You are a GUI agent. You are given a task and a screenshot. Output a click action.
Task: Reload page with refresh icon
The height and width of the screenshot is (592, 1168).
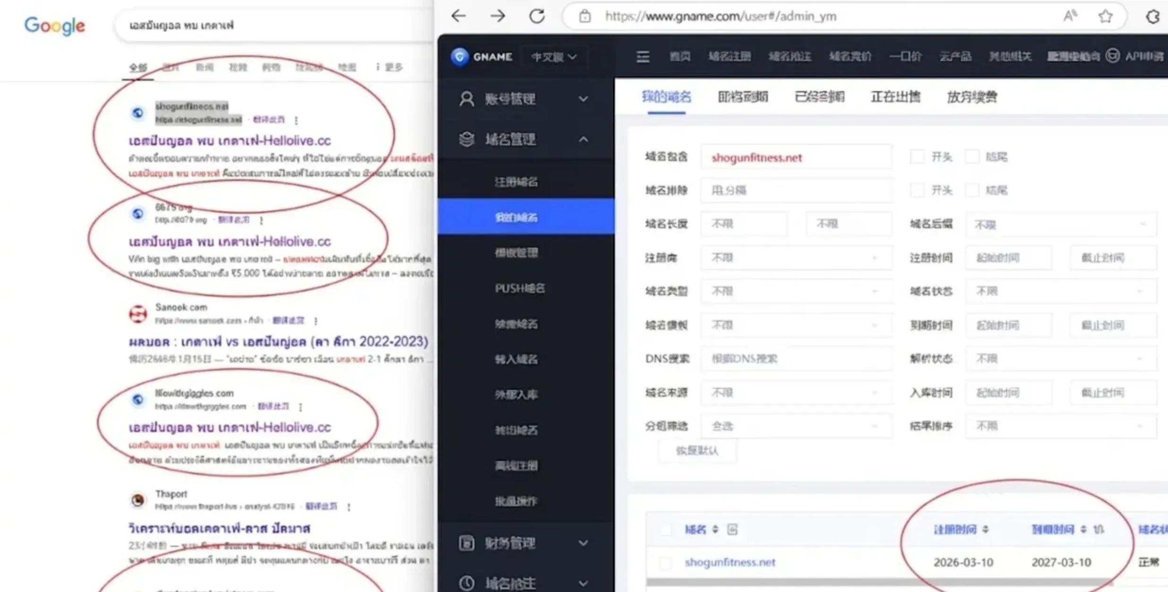[537, 16]
